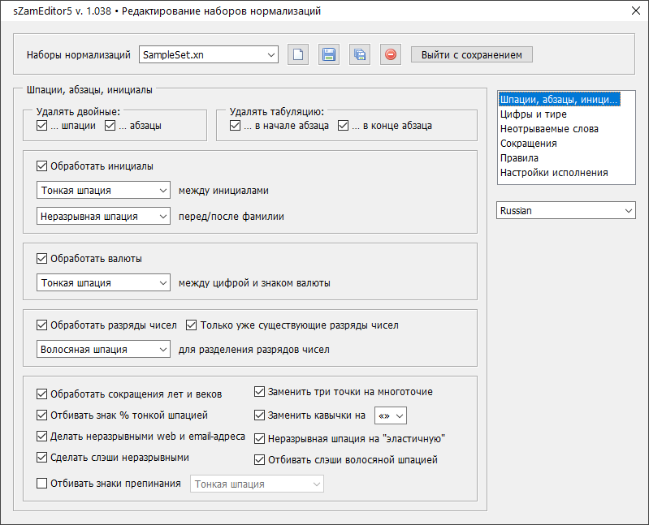This screenshot has width=649, height=525.
Task: Go to 'Сокращения' section in list
Action: pyautogui.click(x=528, y=144)
